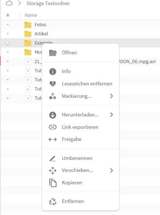The height and width of the screenshot is (215, 160).
Task: Open Storage Testordner breadcrumb link
Action: click(x=48, y=3)
